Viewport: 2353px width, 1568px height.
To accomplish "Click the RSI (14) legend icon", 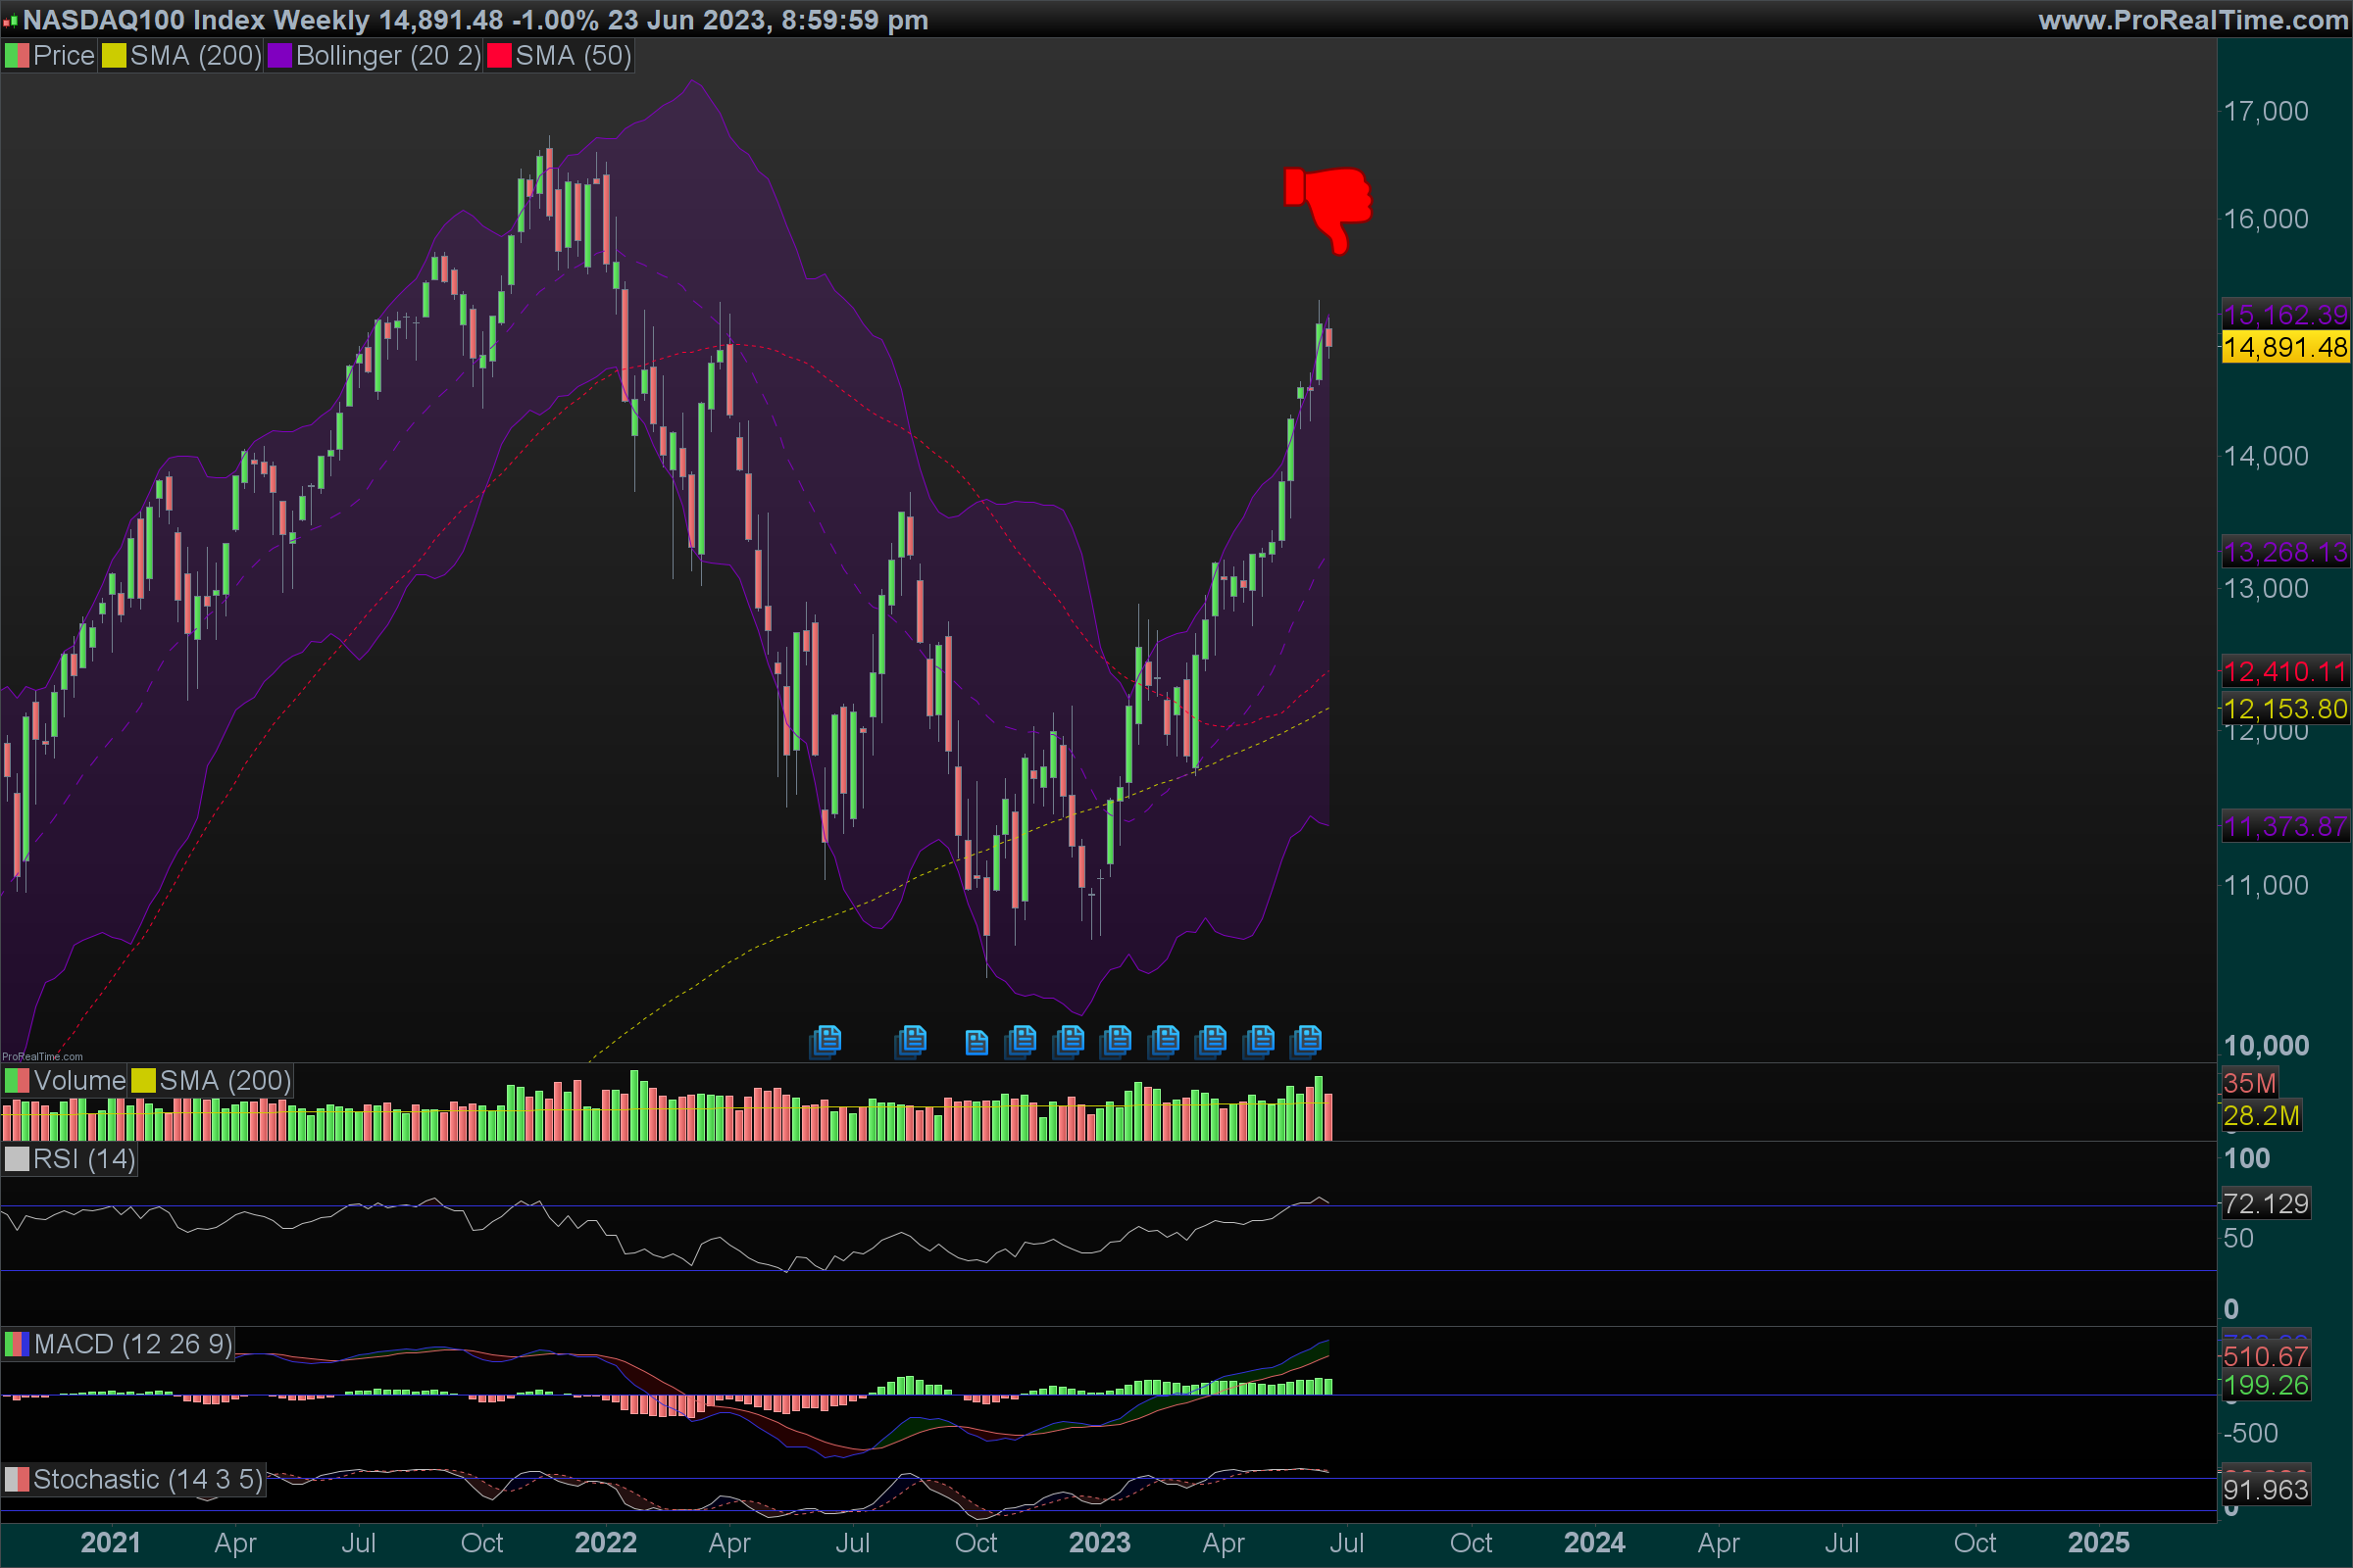I will point(17,1159).
